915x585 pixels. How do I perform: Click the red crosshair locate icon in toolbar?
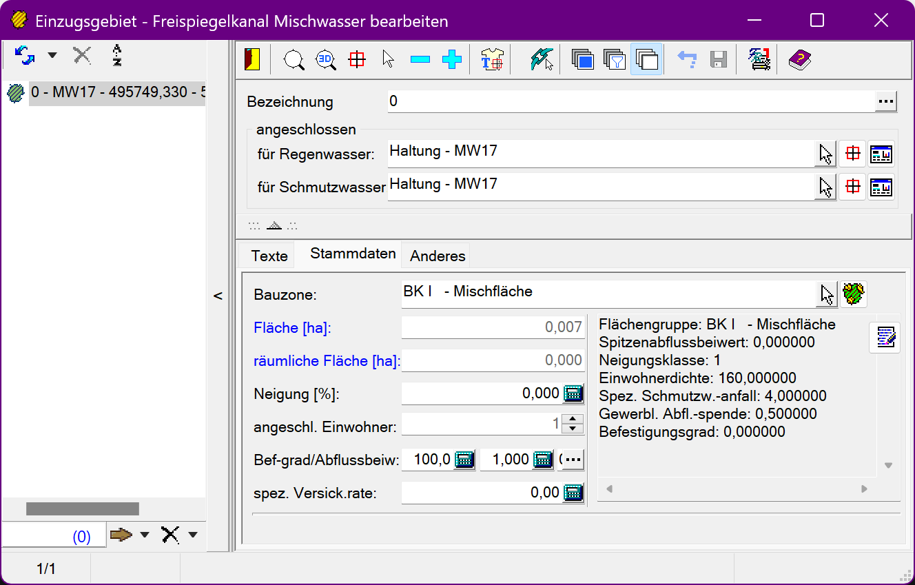[356, 60]
